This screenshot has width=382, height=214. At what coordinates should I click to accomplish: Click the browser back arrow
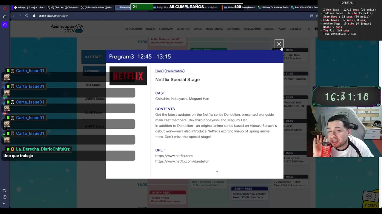click(x=13, y=16)
